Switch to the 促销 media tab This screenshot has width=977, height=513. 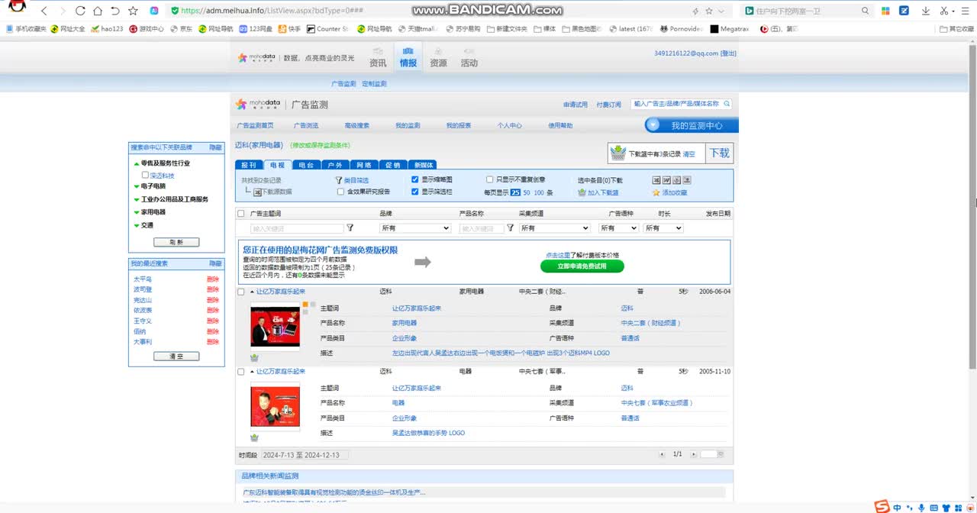coord(392,165)
